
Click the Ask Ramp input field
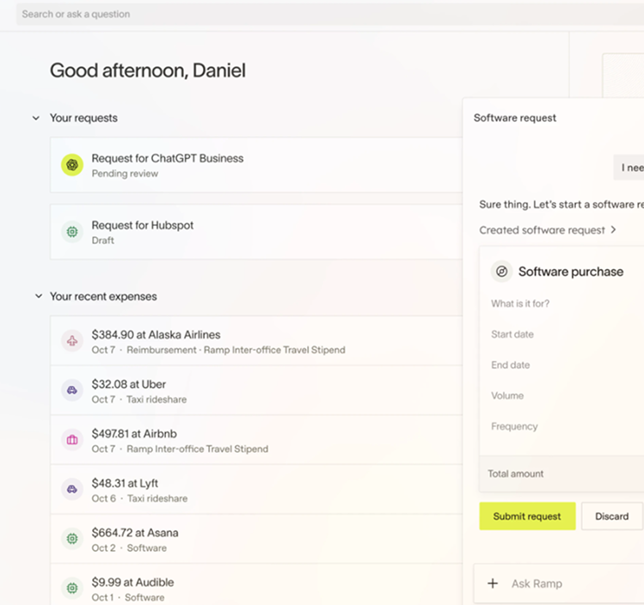click(567, 584)
